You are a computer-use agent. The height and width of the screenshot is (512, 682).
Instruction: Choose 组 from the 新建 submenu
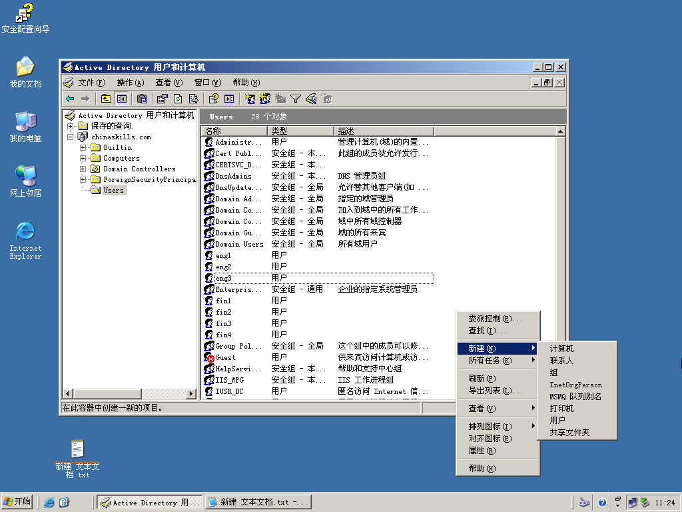pyautogui.click(x=577, y=372)
